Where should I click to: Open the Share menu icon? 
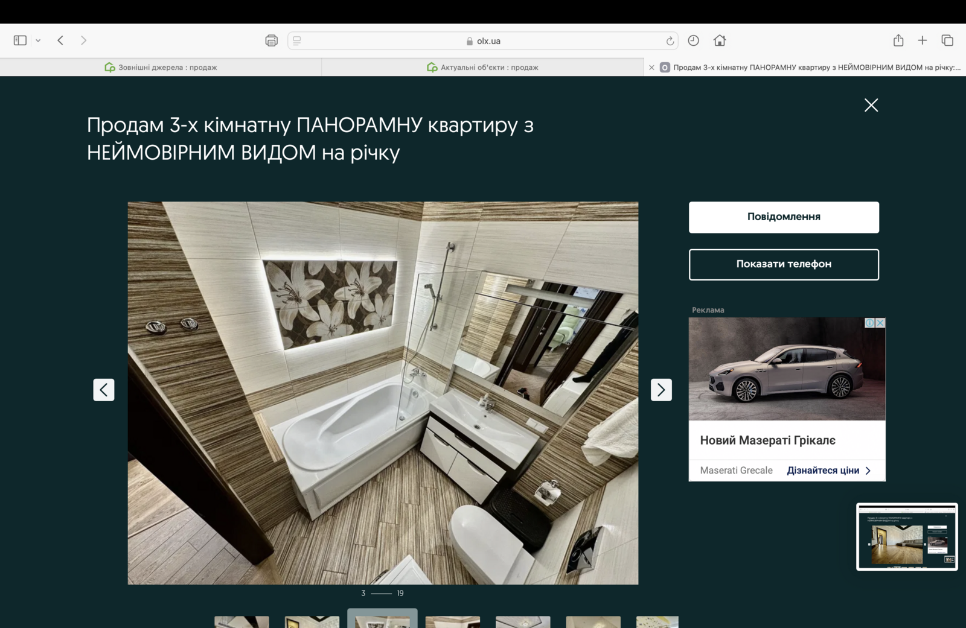coord(898,40)
